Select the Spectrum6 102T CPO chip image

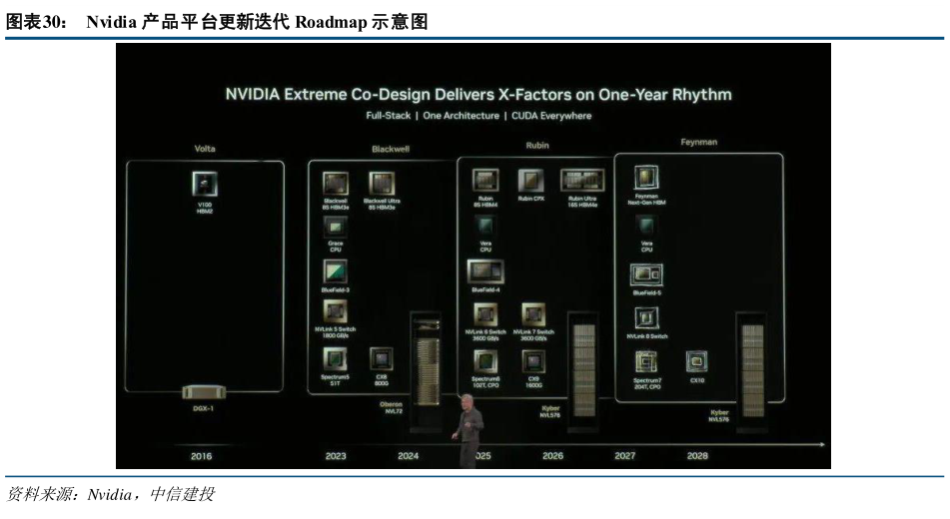pyautogui.click(x=485, y=362)
